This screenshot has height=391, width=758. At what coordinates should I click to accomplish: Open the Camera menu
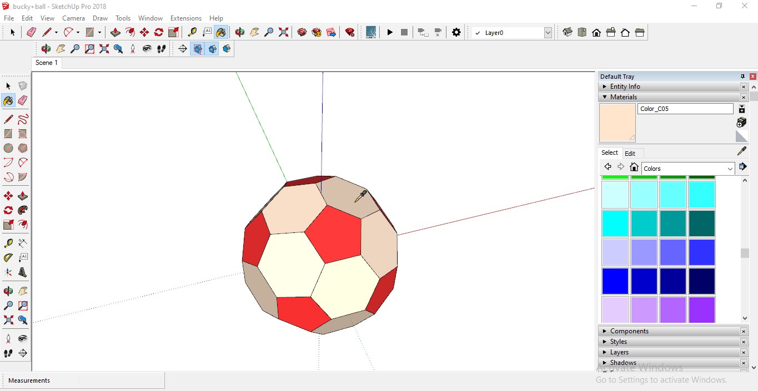pyautogui.click(x=73, y=18)
